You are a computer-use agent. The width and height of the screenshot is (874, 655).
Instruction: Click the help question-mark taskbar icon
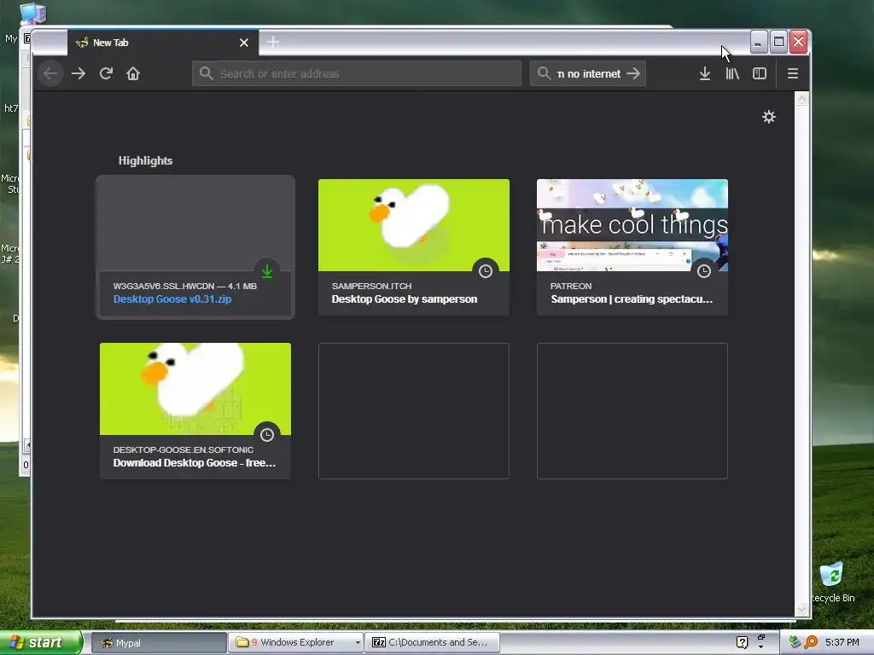[742, 642]
